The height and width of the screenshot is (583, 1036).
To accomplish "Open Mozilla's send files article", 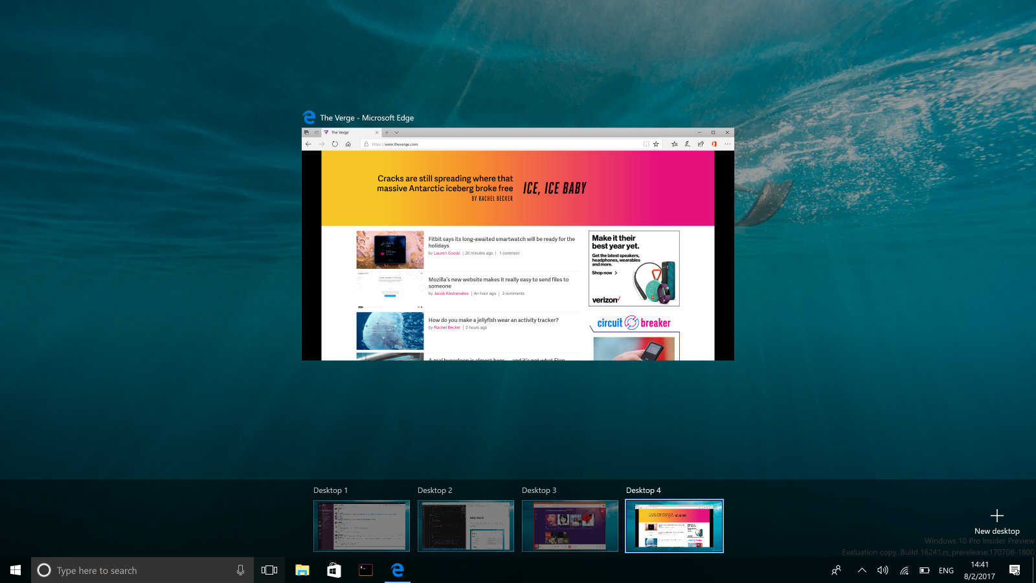I will click(499, 282).
